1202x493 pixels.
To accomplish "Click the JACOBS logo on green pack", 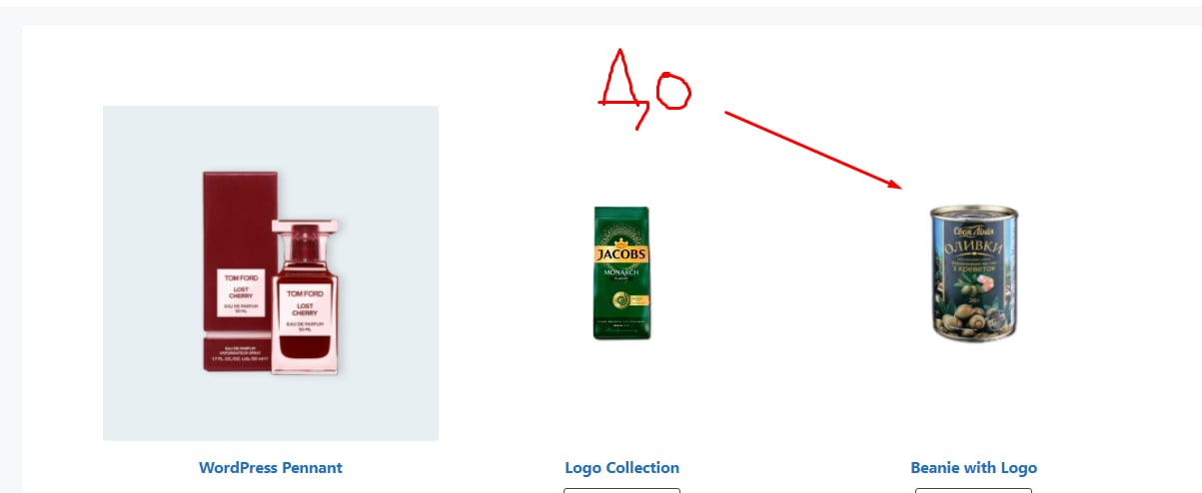I will click(621, 253).
